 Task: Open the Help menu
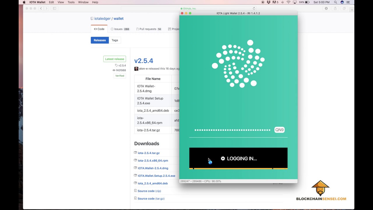[95, 2]
